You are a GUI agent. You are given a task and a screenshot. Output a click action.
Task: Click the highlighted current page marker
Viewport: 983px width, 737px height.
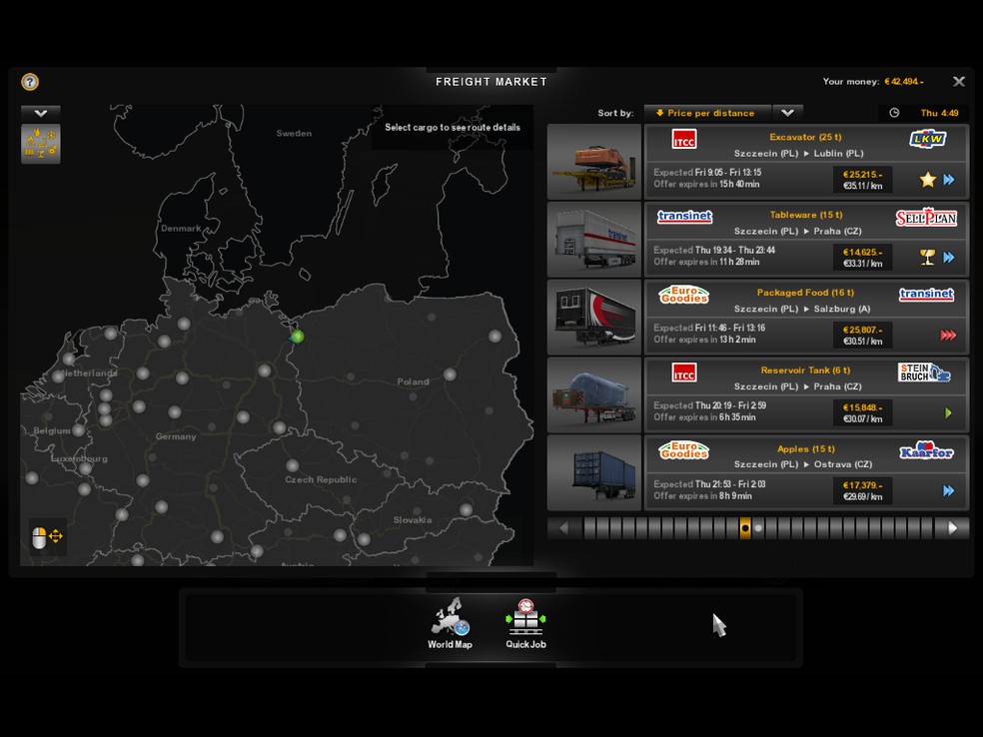[x=745, y=528]
